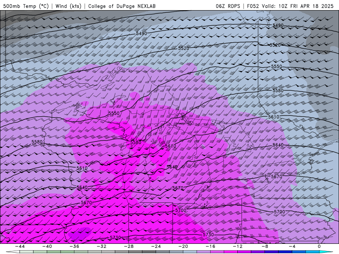Click the -28 legend scale label
Viewport: 339px width, 254px height.
click(x=129, y=246)
